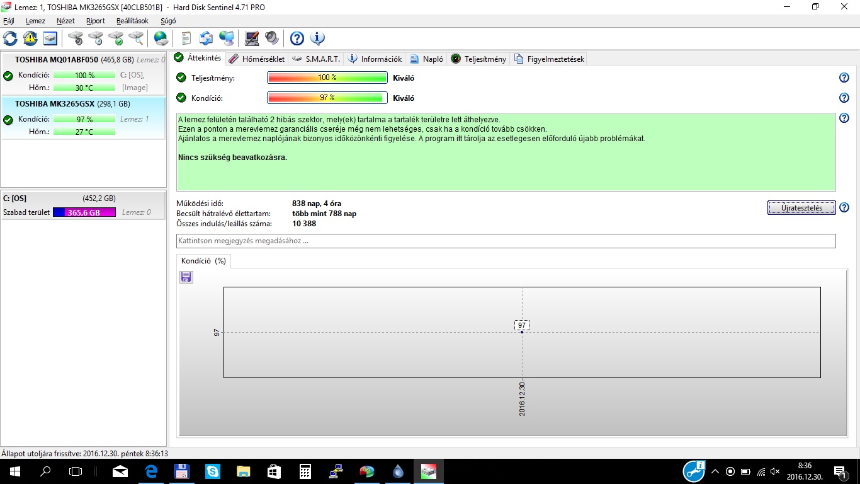Click Nincs szükség beavatkozásra text
This screenshot has height=484, width=860.
232,157
